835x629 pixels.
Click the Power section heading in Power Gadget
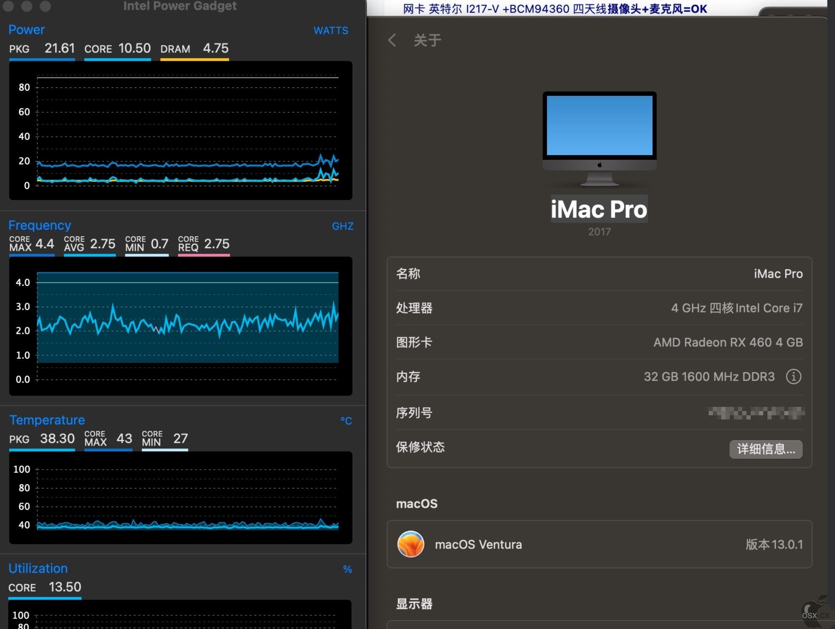coord(27,29)
